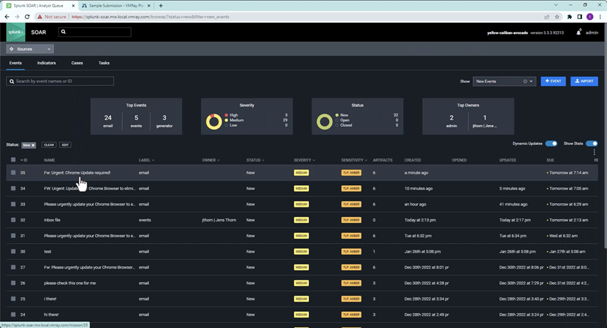This screenshot has height=328, width=607.
Task: Select checkbox for event 31
Action: coord(13,236)
